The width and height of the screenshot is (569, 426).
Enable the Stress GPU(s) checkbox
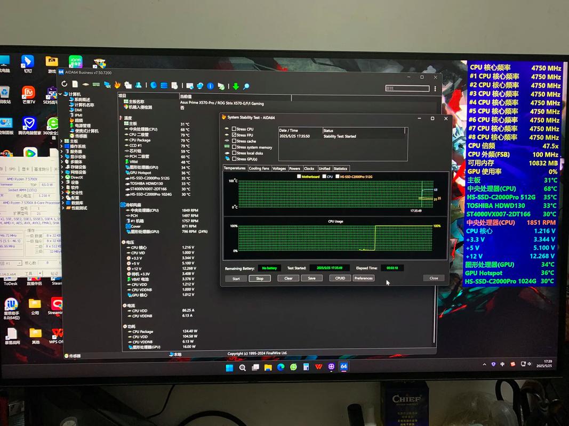tap(234, 159)
